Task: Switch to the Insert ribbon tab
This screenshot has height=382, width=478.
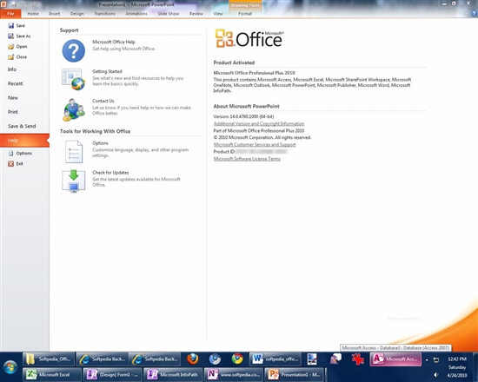Action: tap(54, 14)
